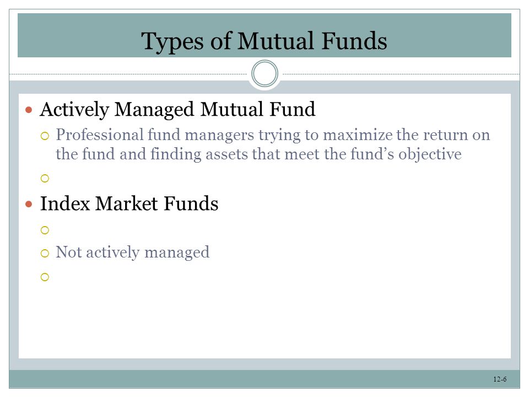Click the slide number 12-6
The height and width of the screenshot is (397, 529).
pos(500,379)
